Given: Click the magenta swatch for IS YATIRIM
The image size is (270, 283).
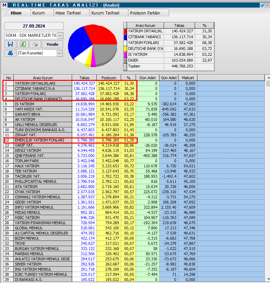Looking at the screenshot, I should (125, 54).
